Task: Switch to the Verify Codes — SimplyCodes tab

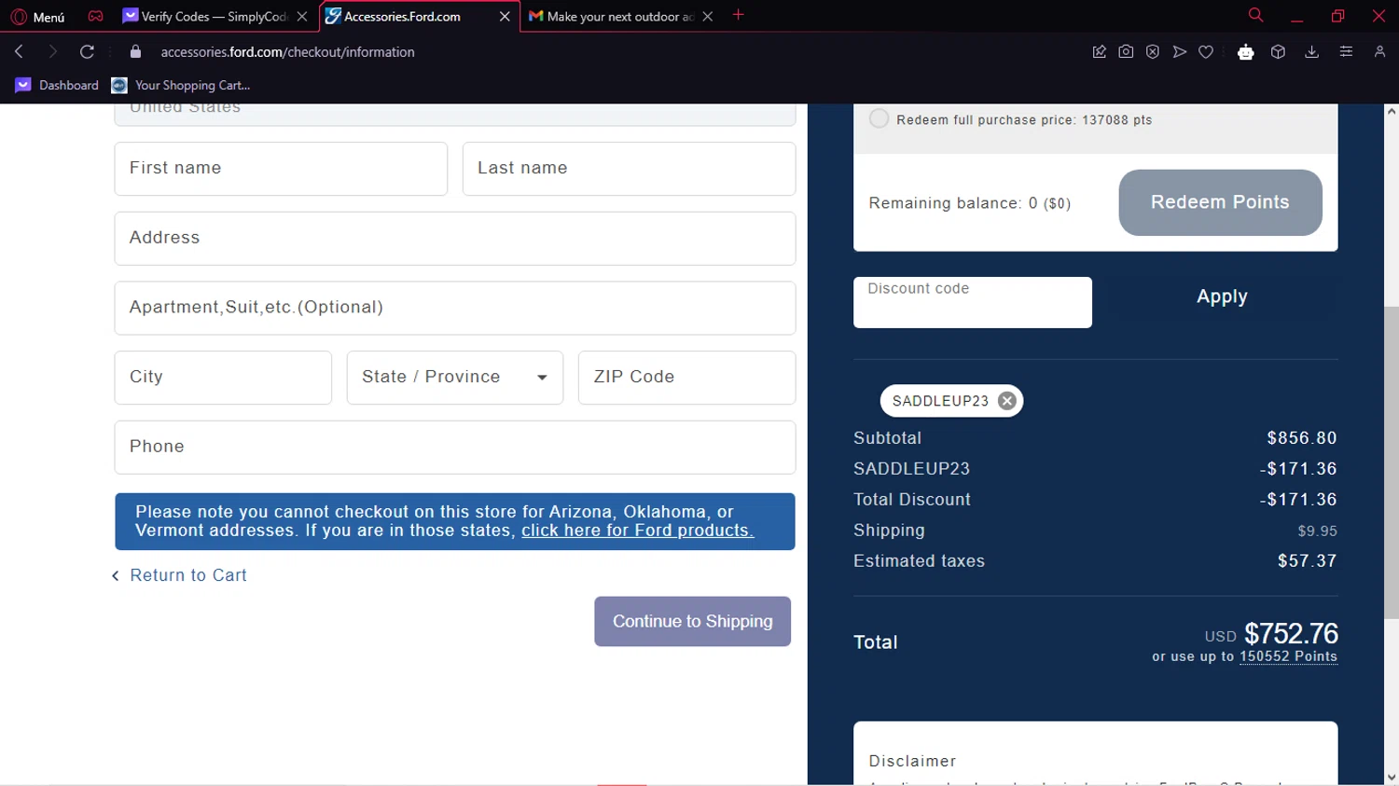Action: coord(214,17)
